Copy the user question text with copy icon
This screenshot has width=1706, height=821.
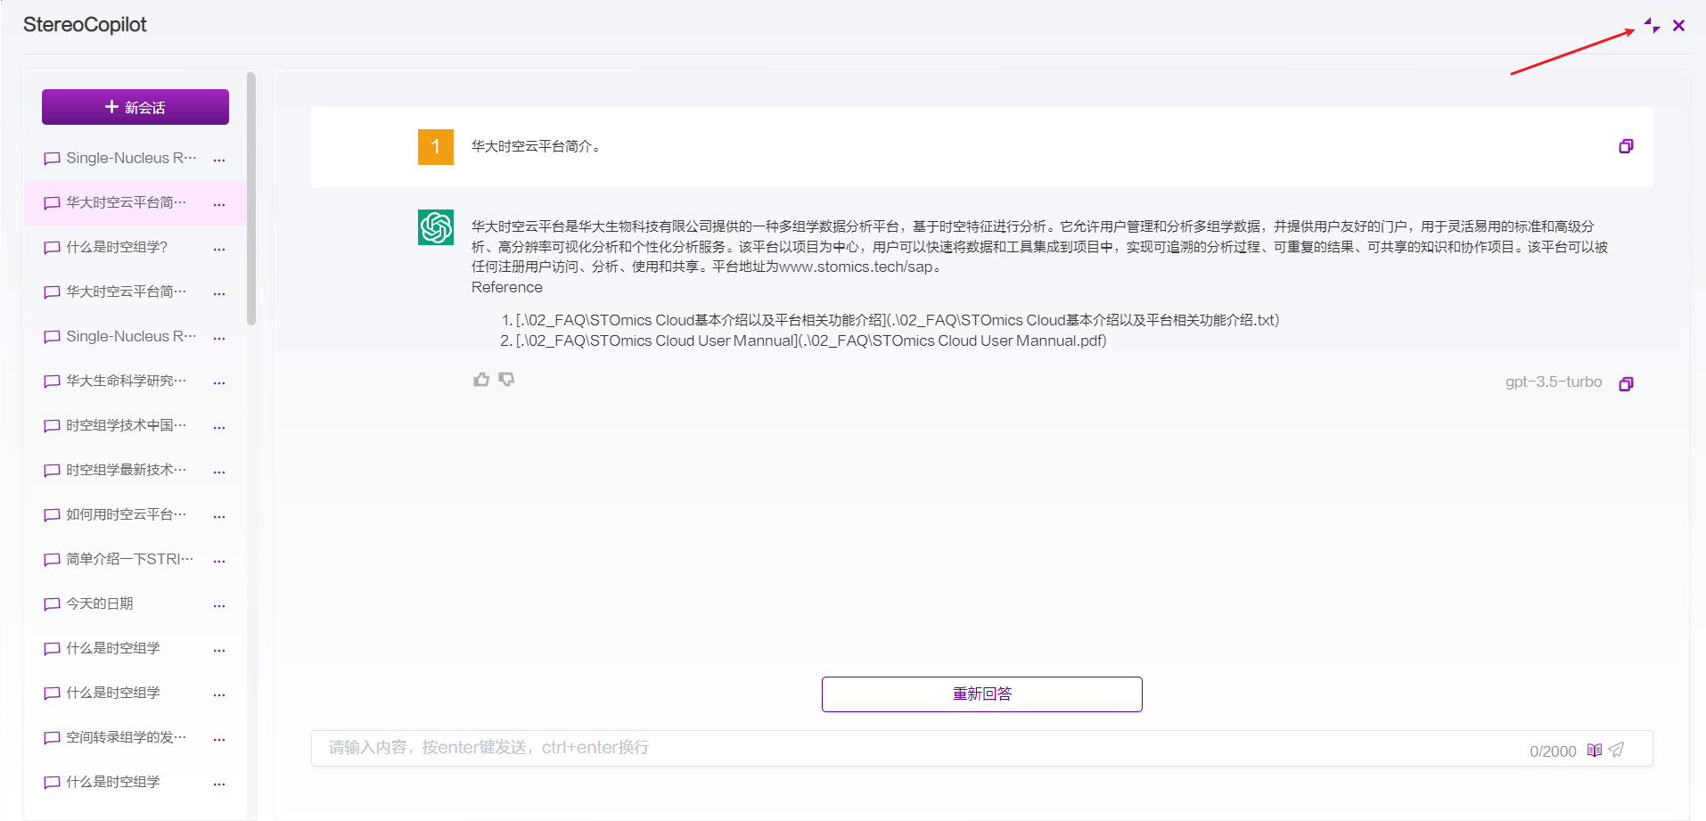point(1626,146)
